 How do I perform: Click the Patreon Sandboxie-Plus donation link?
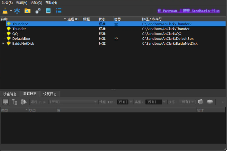tap(188, 11)
